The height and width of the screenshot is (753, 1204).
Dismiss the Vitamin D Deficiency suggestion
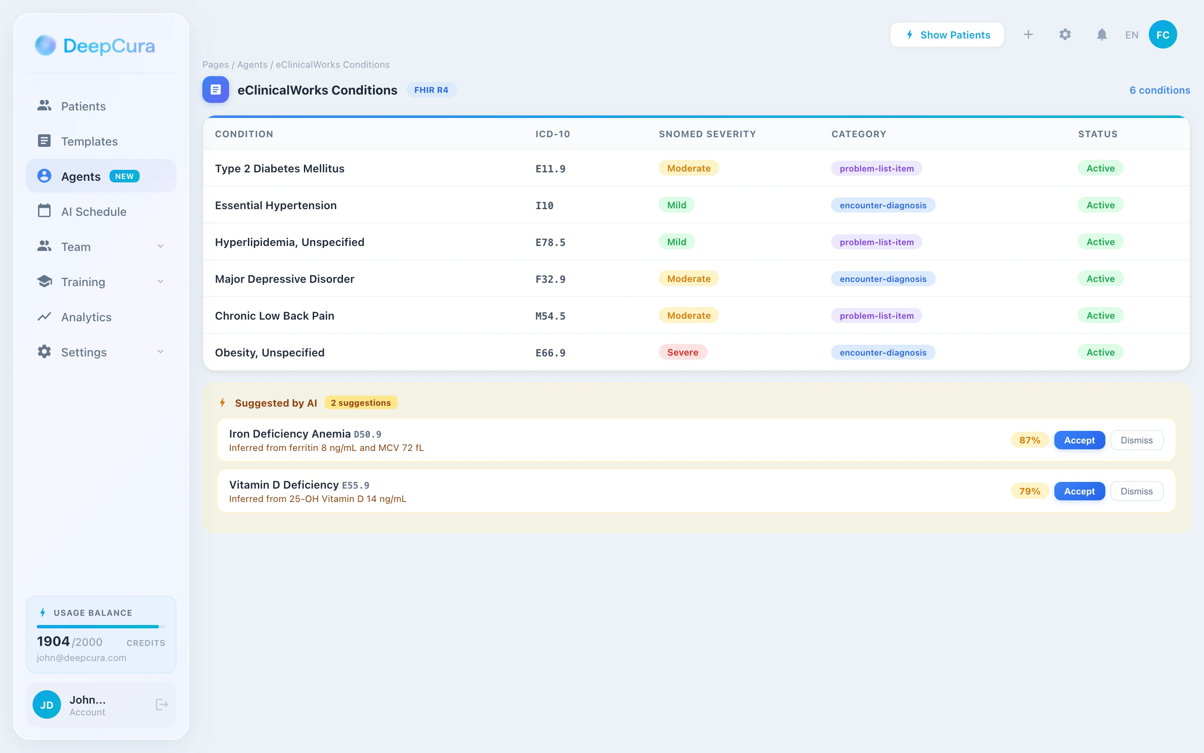[x=1137, y=491]
